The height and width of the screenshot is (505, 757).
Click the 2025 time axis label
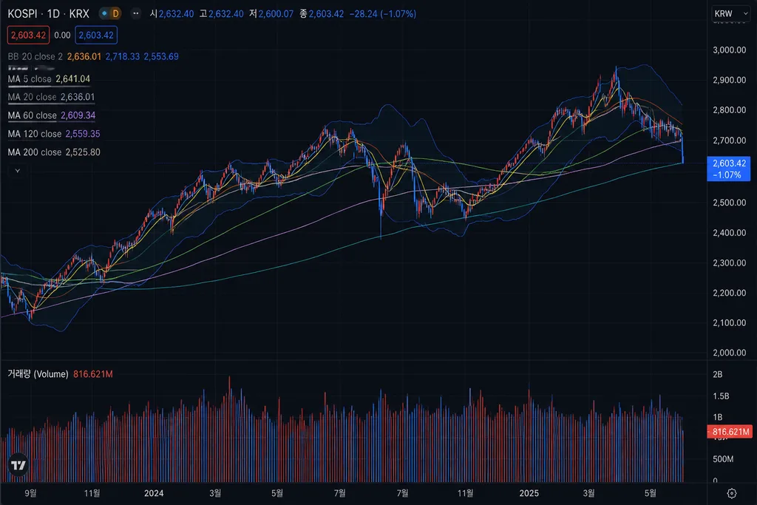pos(529,493)
